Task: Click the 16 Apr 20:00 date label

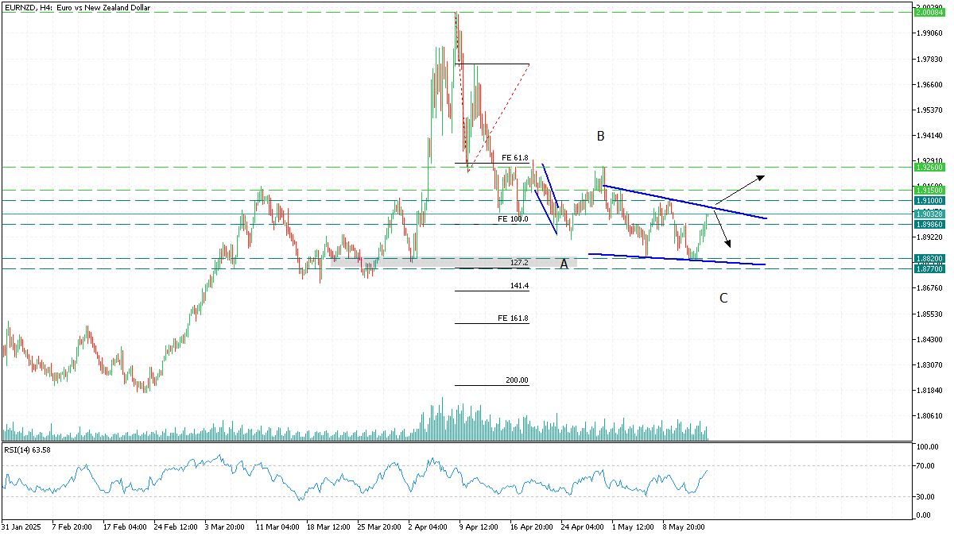Action: tap(532, 527)
